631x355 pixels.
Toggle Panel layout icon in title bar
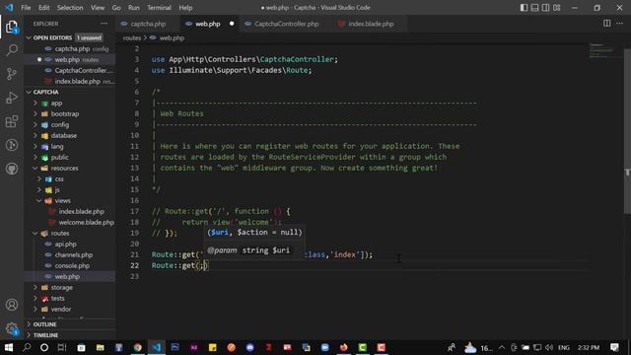534,8
